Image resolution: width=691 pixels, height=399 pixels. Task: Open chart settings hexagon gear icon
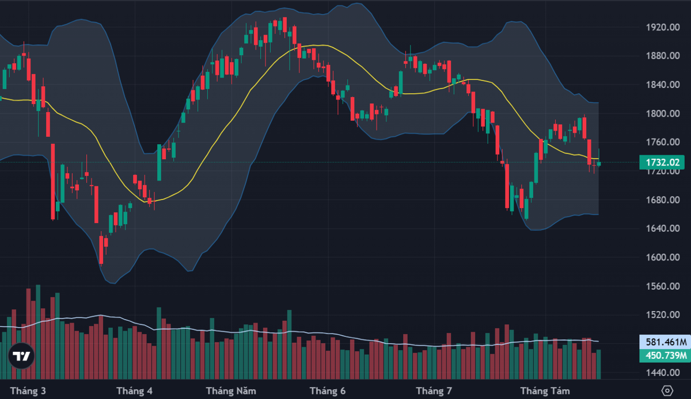point(667,390)
